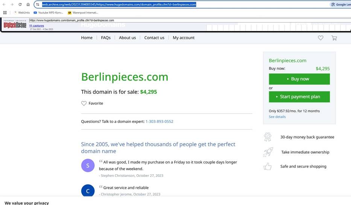Call domain expert number 1-303-893-0552

click(160, 121)
